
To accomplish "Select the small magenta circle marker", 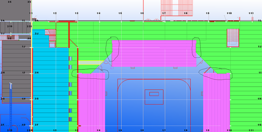I will [x=112, y=68].
